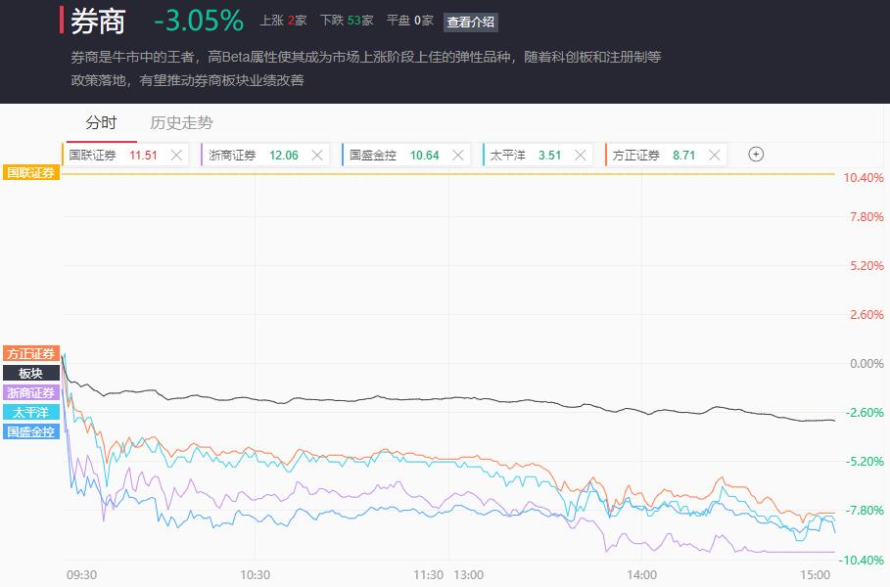Click the 14:00 time axis marker
Viewport: 890px width, 587px height.
pyautogui.click(x=642, y=575)
